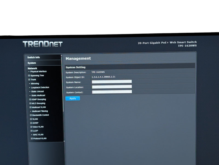Expand the LLDP node

(x=31, y=131)
